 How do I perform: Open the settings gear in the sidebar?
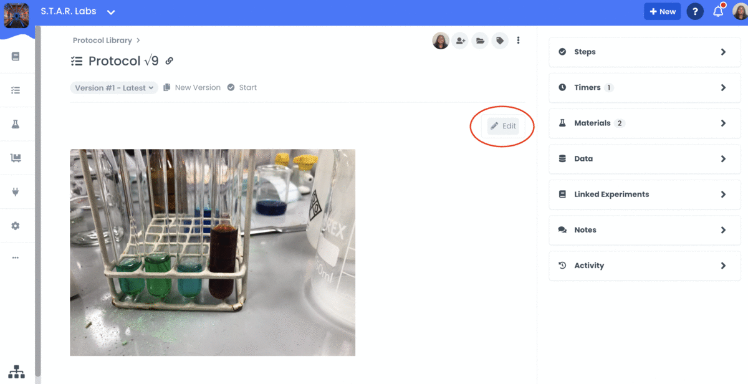coord(17,224)
